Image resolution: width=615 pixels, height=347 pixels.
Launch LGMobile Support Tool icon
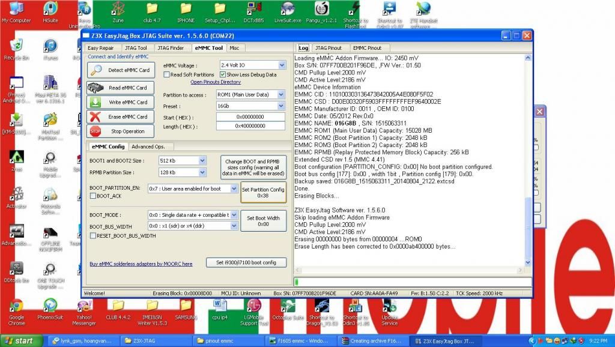(x=254, y=312)
